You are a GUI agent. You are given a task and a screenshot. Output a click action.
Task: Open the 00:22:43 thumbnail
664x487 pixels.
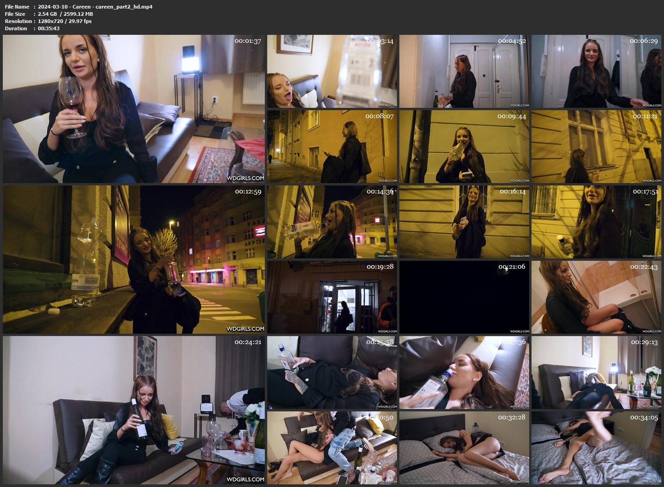click(x=596, y=297)
